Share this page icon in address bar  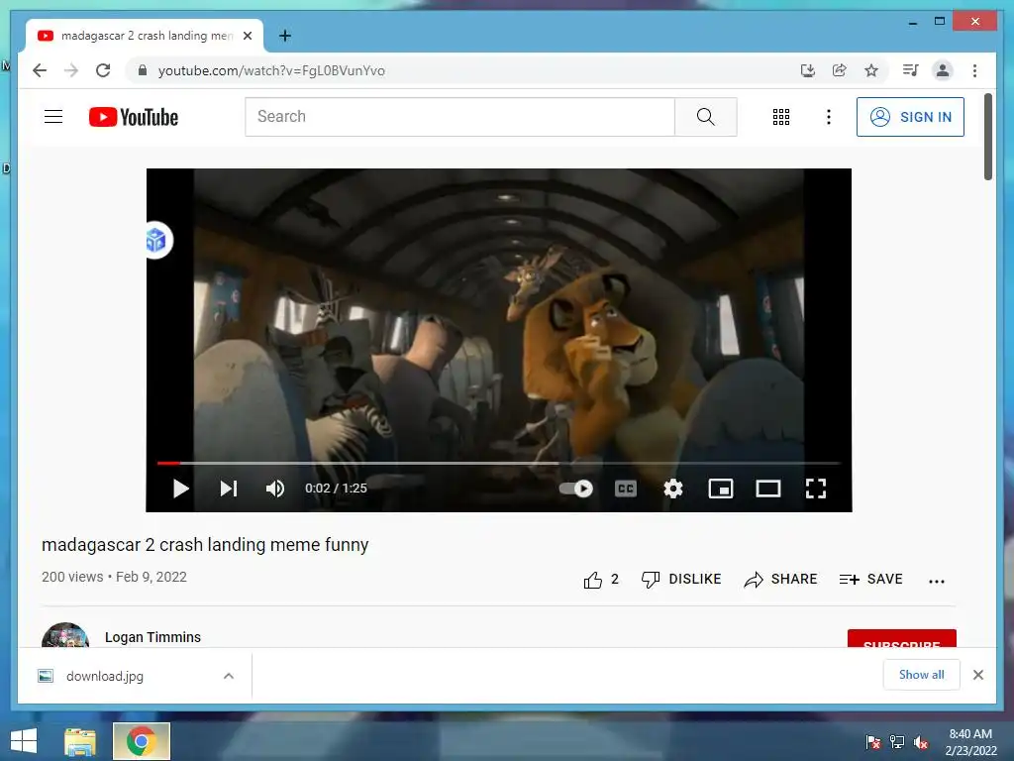point(840,70)
